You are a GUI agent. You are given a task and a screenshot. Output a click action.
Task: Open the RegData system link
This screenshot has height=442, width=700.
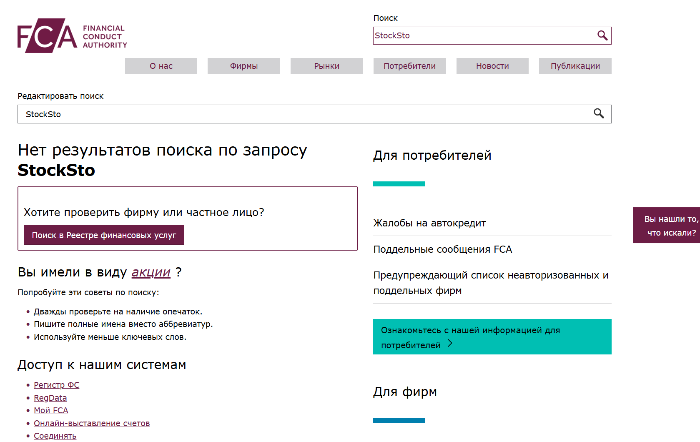(50, 397)
